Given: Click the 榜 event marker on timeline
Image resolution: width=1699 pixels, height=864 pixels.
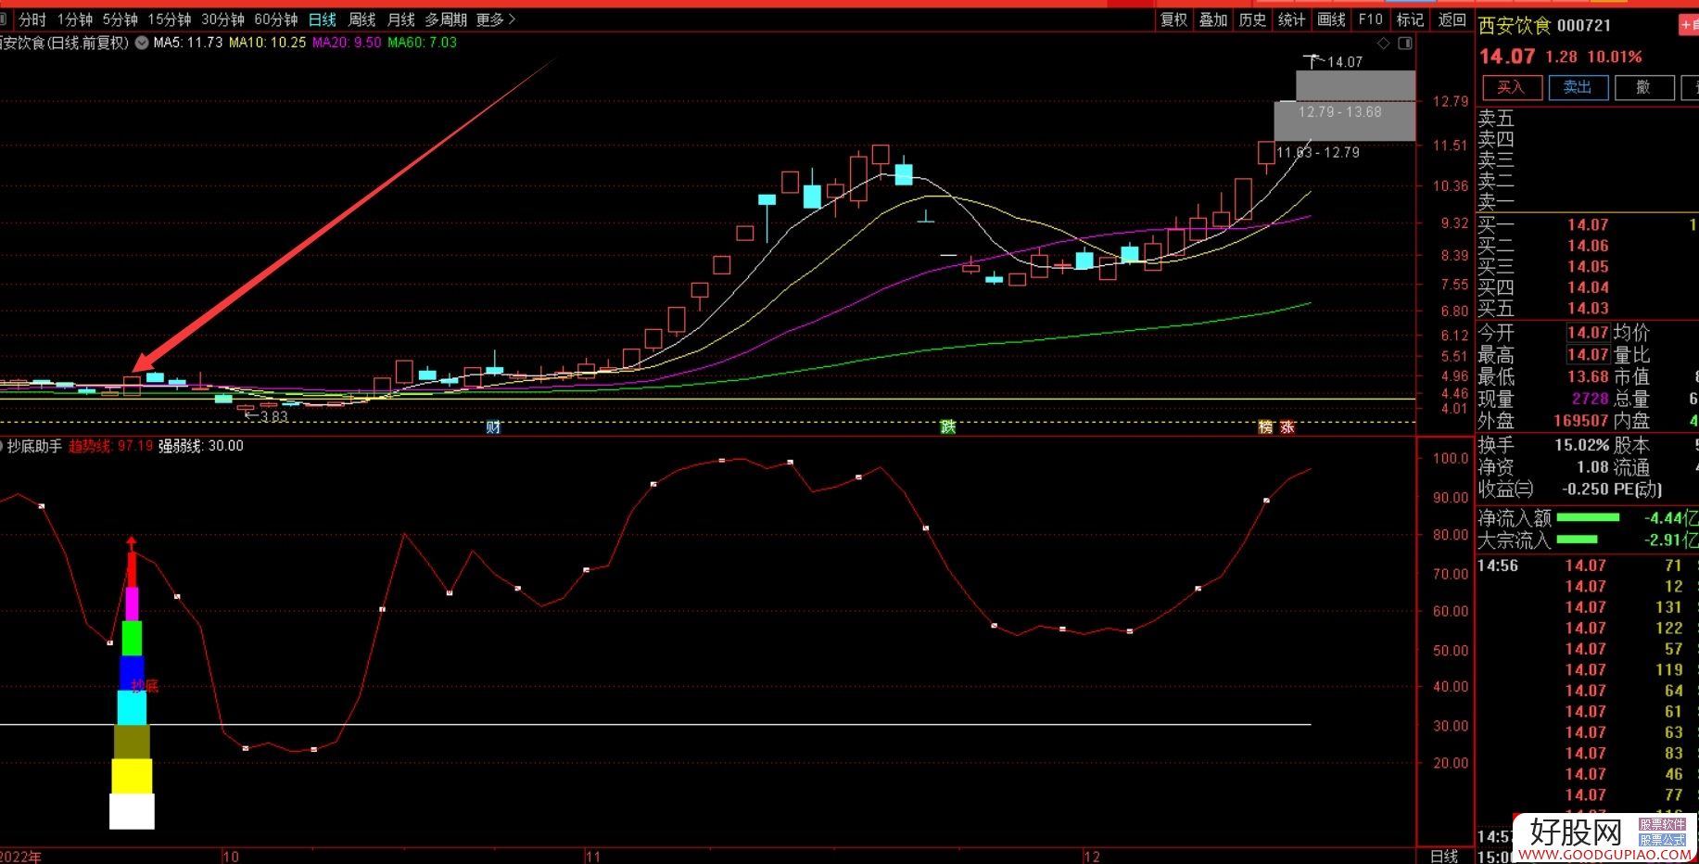Looking at the screenshot, I should click(x=1266, y=426).
